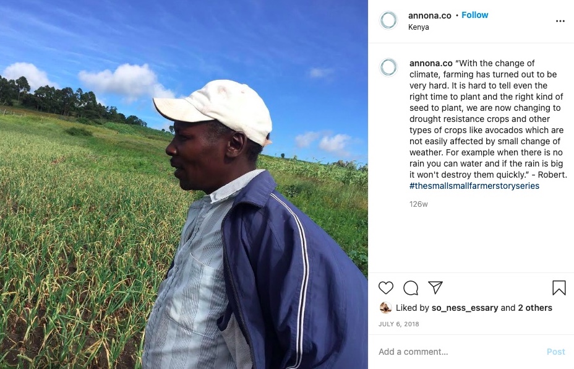574x369 pixels.
Task: View the '2 others' likers list
Action: click(535, 308)
